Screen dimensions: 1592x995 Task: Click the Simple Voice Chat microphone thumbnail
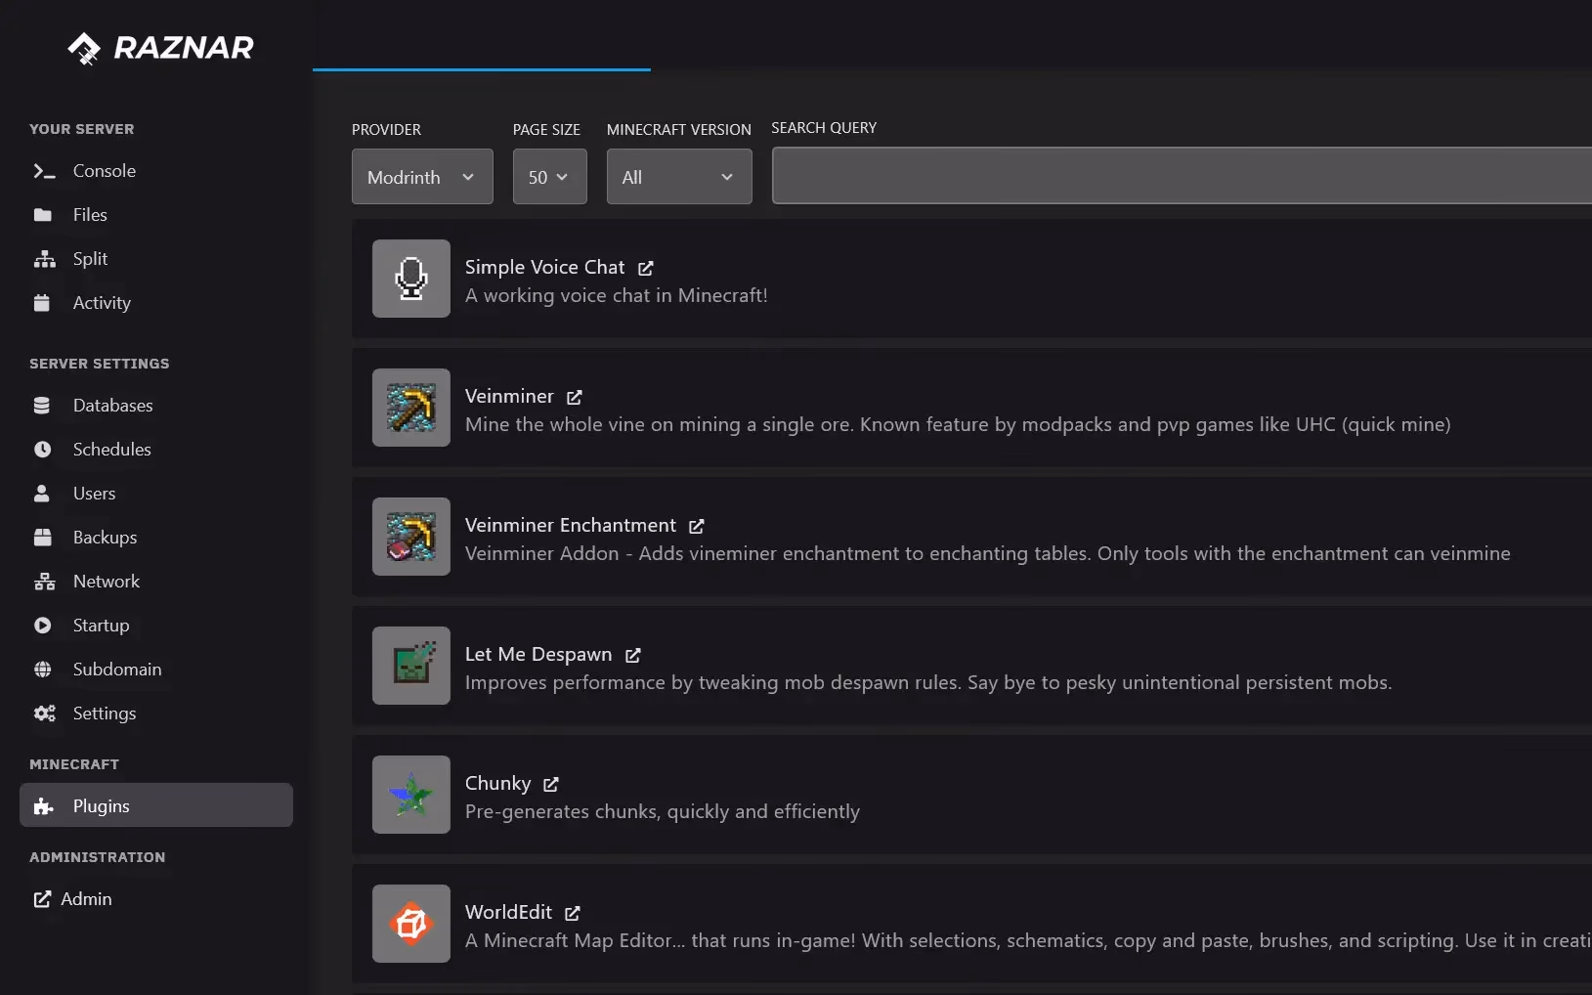click(x=411, y=279)
